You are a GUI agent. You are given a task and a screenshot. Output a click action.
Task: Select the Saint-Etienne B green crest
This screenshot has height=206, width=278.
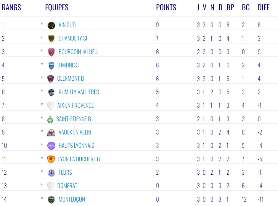50,119
